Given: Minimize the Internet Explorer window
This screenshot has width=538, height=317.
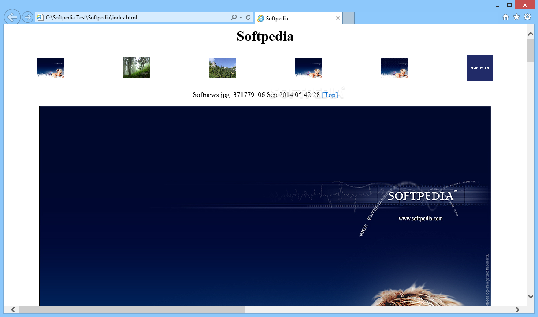Looking at the screenshot, I should point(497,5).
